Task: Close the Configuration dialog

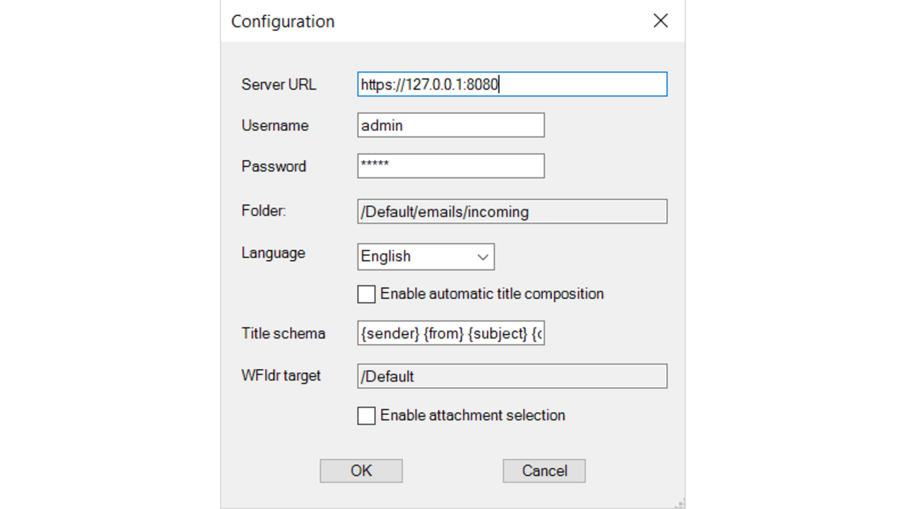Action: [x=660, y=21]
